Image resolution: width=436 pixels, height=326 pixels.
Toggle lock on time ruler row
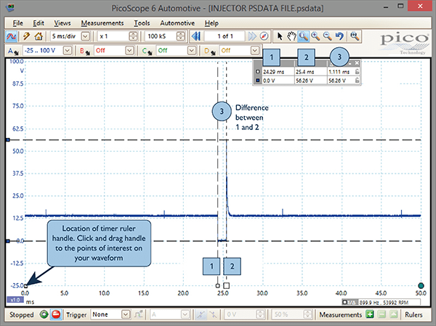pos(357,72)
